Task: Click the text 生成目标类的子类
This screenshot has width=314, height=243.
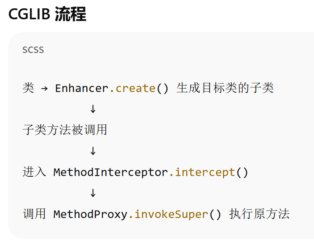Action: click(225, 89)
